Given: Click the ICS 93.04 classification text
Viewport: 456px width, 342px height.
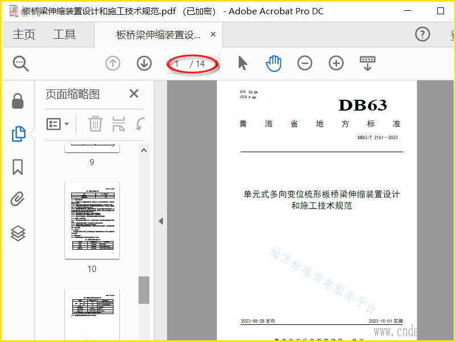Looking at the screenshot, I should point(249,92).
